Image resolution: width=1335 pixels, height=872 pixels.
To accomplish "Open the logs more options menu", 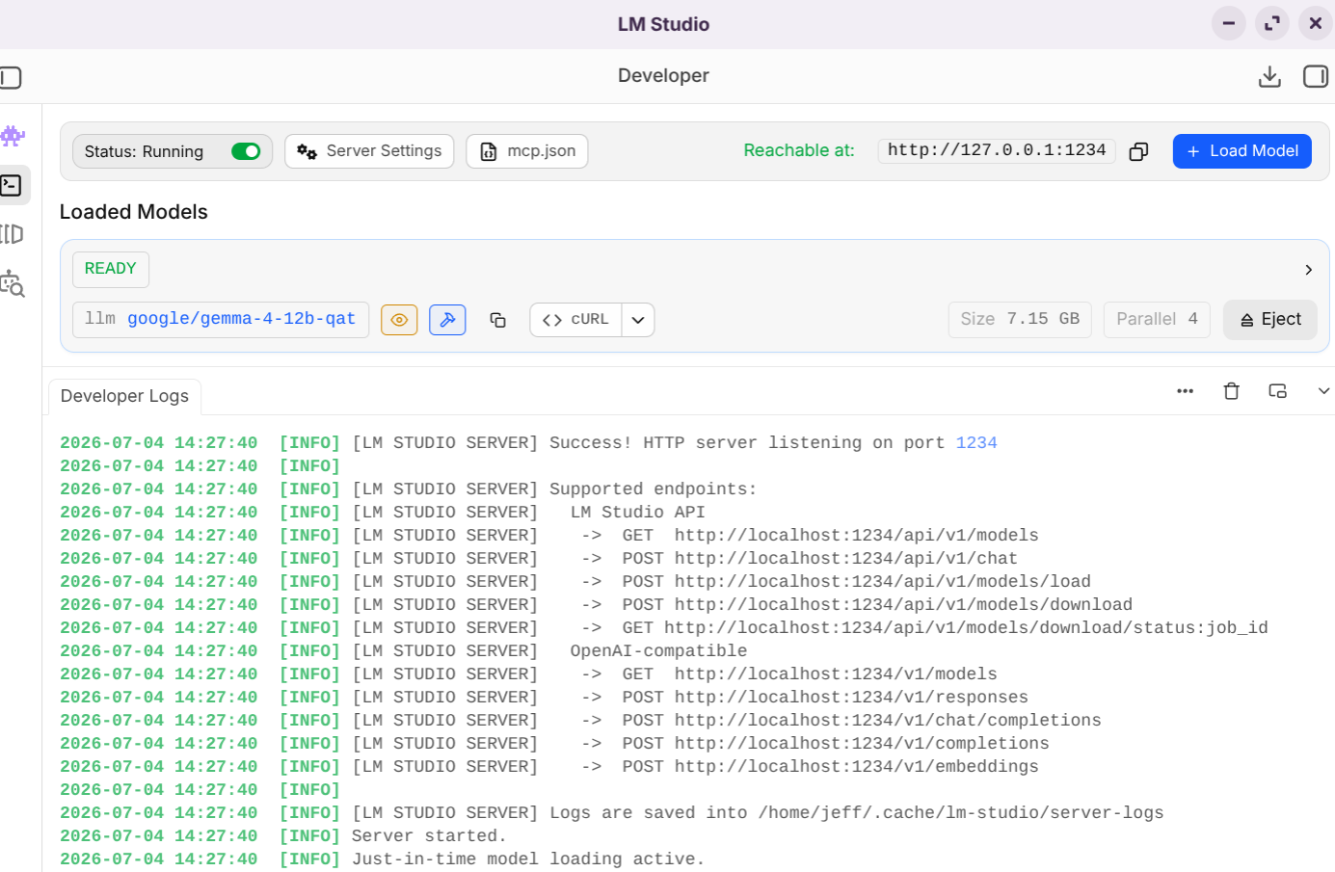I will tap(1185, 391).
